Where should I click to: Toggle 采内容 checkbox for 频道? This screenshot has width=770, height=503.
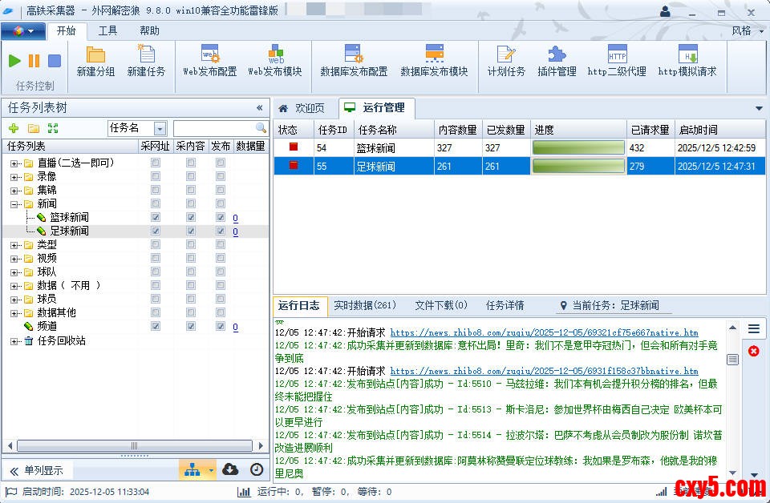pos(191,327)
